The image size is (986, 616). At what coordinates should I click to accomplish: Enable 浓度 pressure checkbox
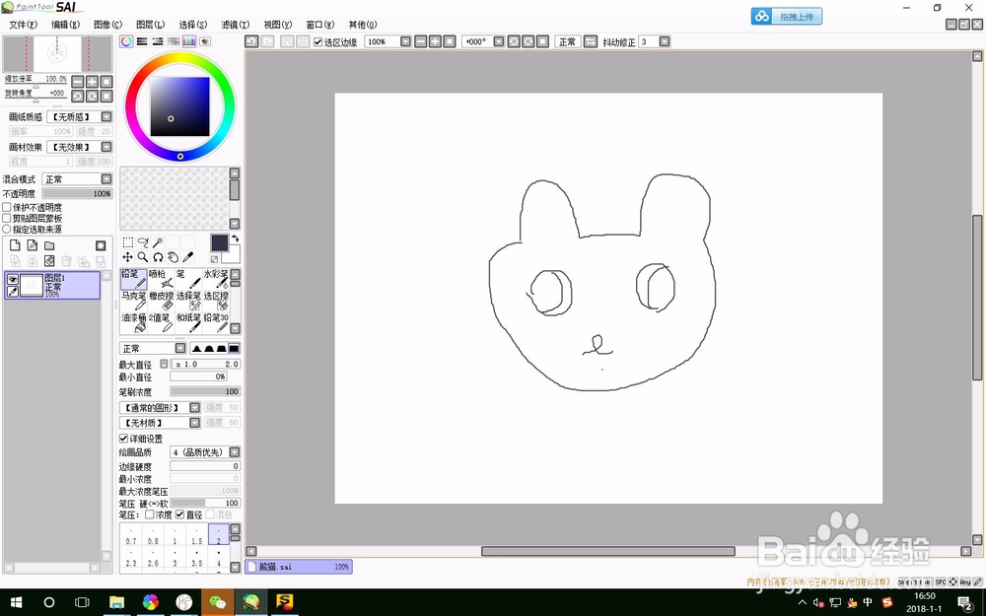tap(150, 514)
